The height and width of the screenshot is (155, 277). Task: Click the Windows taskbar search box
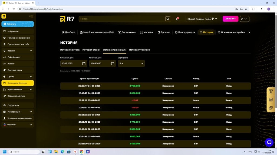(x=24, y=152)
